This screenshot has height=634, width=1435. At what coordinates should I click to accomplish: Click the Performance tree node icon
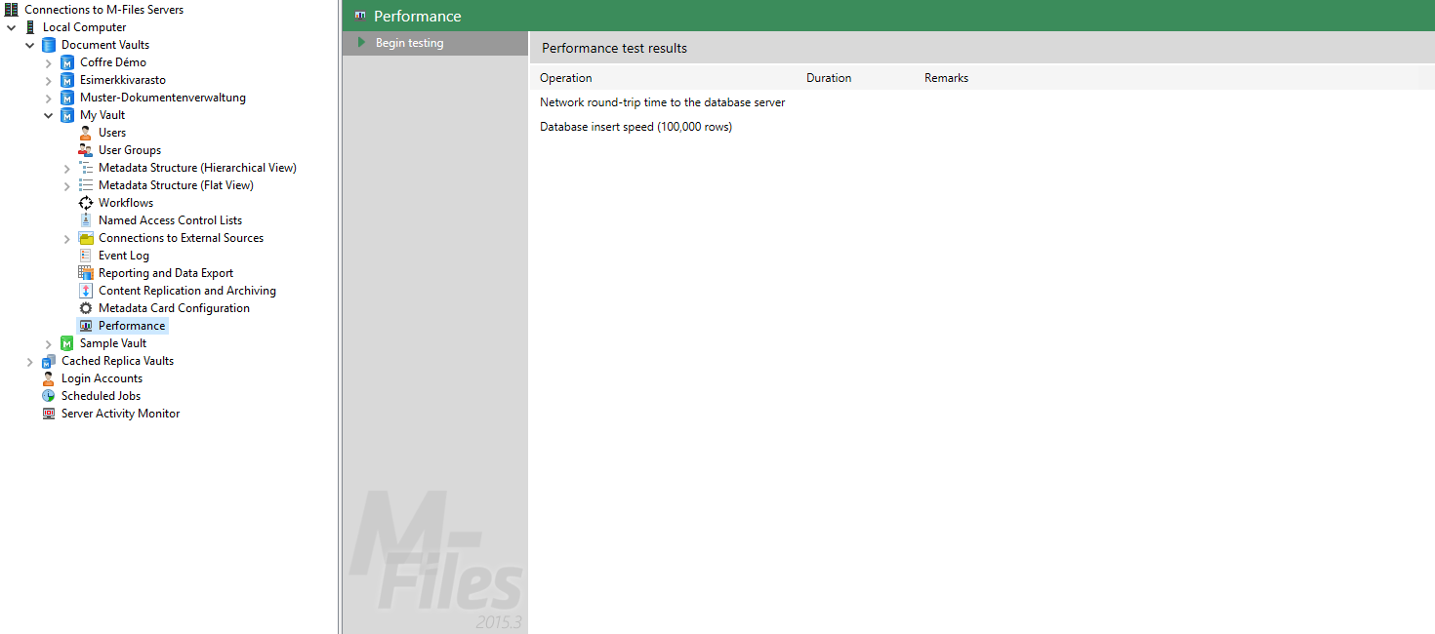point(86,326)
